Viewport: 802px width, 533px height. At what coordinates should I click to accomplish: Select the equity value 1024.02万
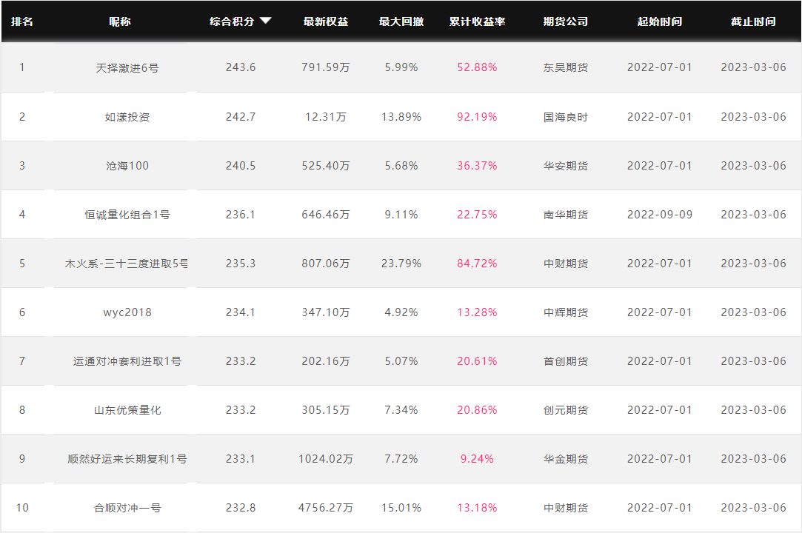[325, 459]
